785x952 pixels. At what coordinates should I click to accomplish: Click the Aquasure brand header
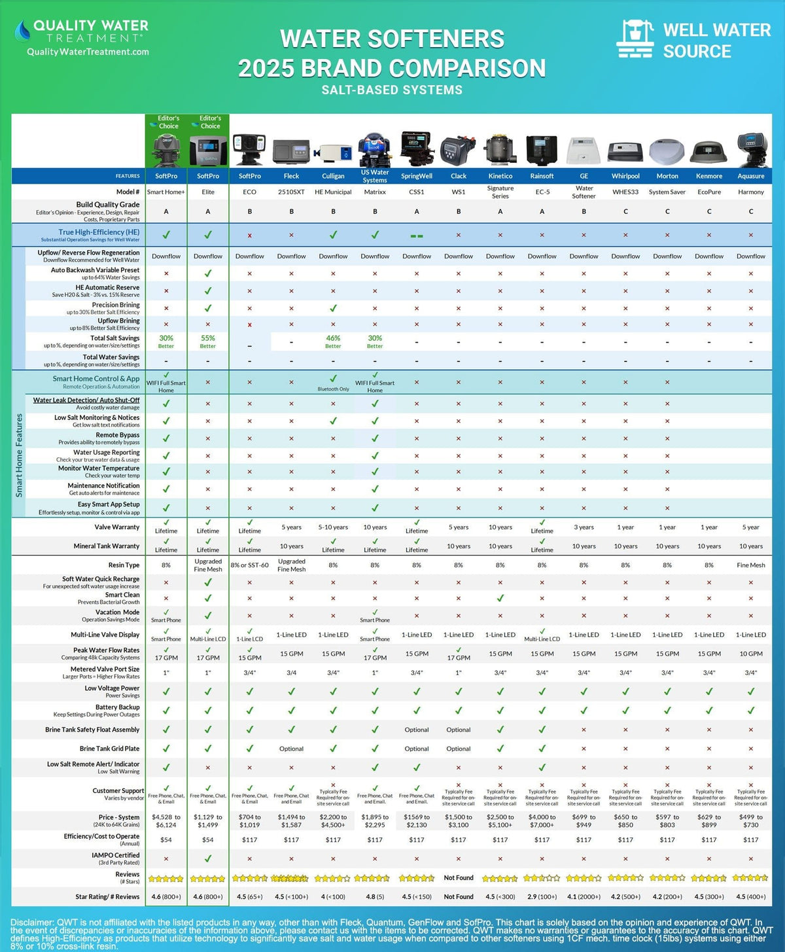click(x=751, y=176)
